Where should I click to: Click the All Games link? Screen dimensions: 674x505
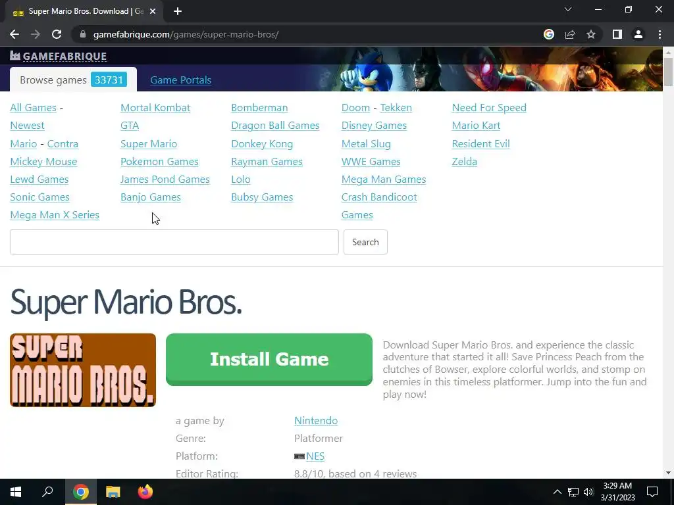click(x=33, y=108)
